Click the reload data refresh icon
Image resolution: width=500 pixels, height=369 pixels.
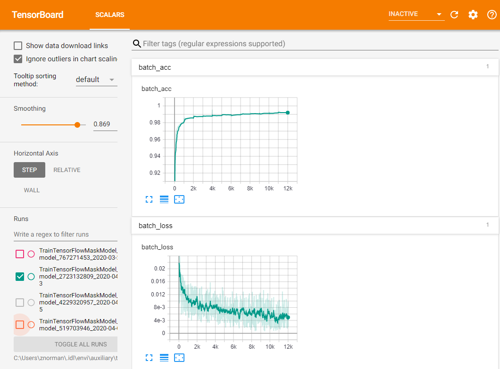coord(454,15)
